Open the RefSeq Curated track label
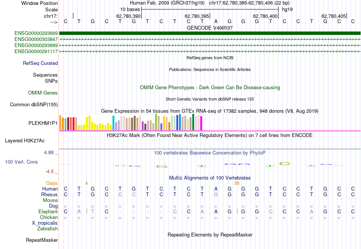This screenshot has width=361, height=249. point(40,63)
